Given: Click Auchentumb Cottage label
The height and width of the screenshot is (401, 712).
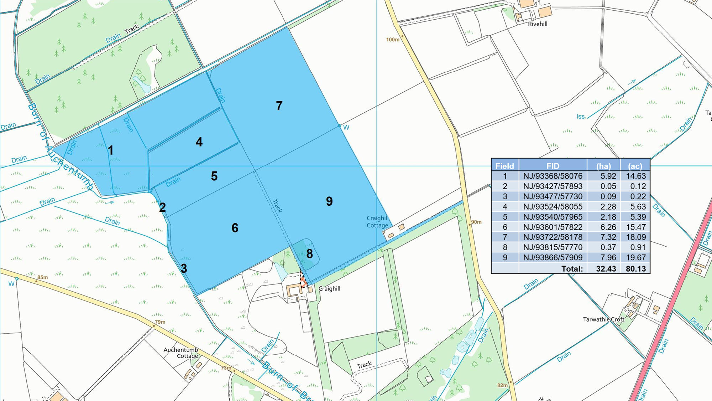Looking at the screenshot, I should coord(181,353).
